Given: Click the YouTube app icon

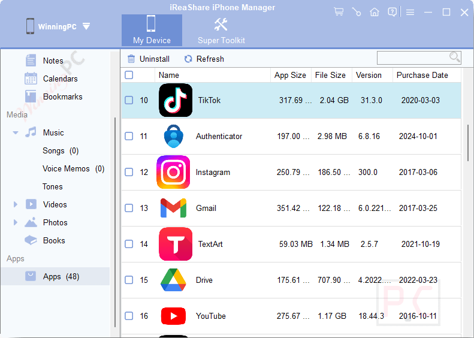Looking at the screenshot, I should (x=173, y=316).
